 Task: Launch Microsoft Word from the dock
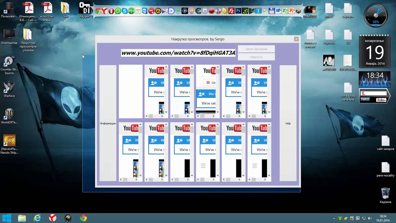point(278,11)
